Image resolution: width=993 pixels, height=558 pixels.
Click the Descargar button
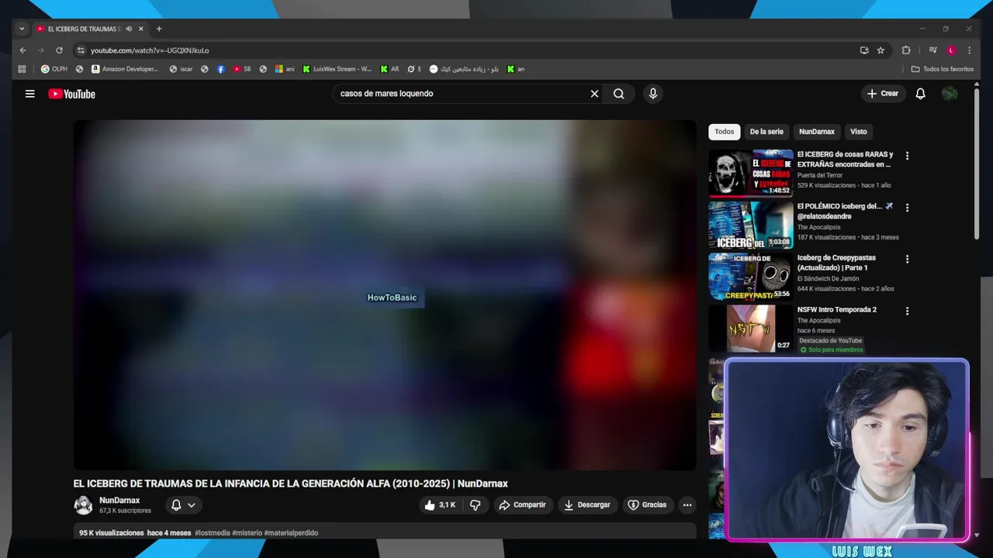(587, 505)
